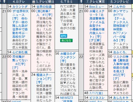The height and width of the screenshot is (102, 133).
Task: Click the 22 hour marker beside テレビ東京 column
Action: [81, 57]
